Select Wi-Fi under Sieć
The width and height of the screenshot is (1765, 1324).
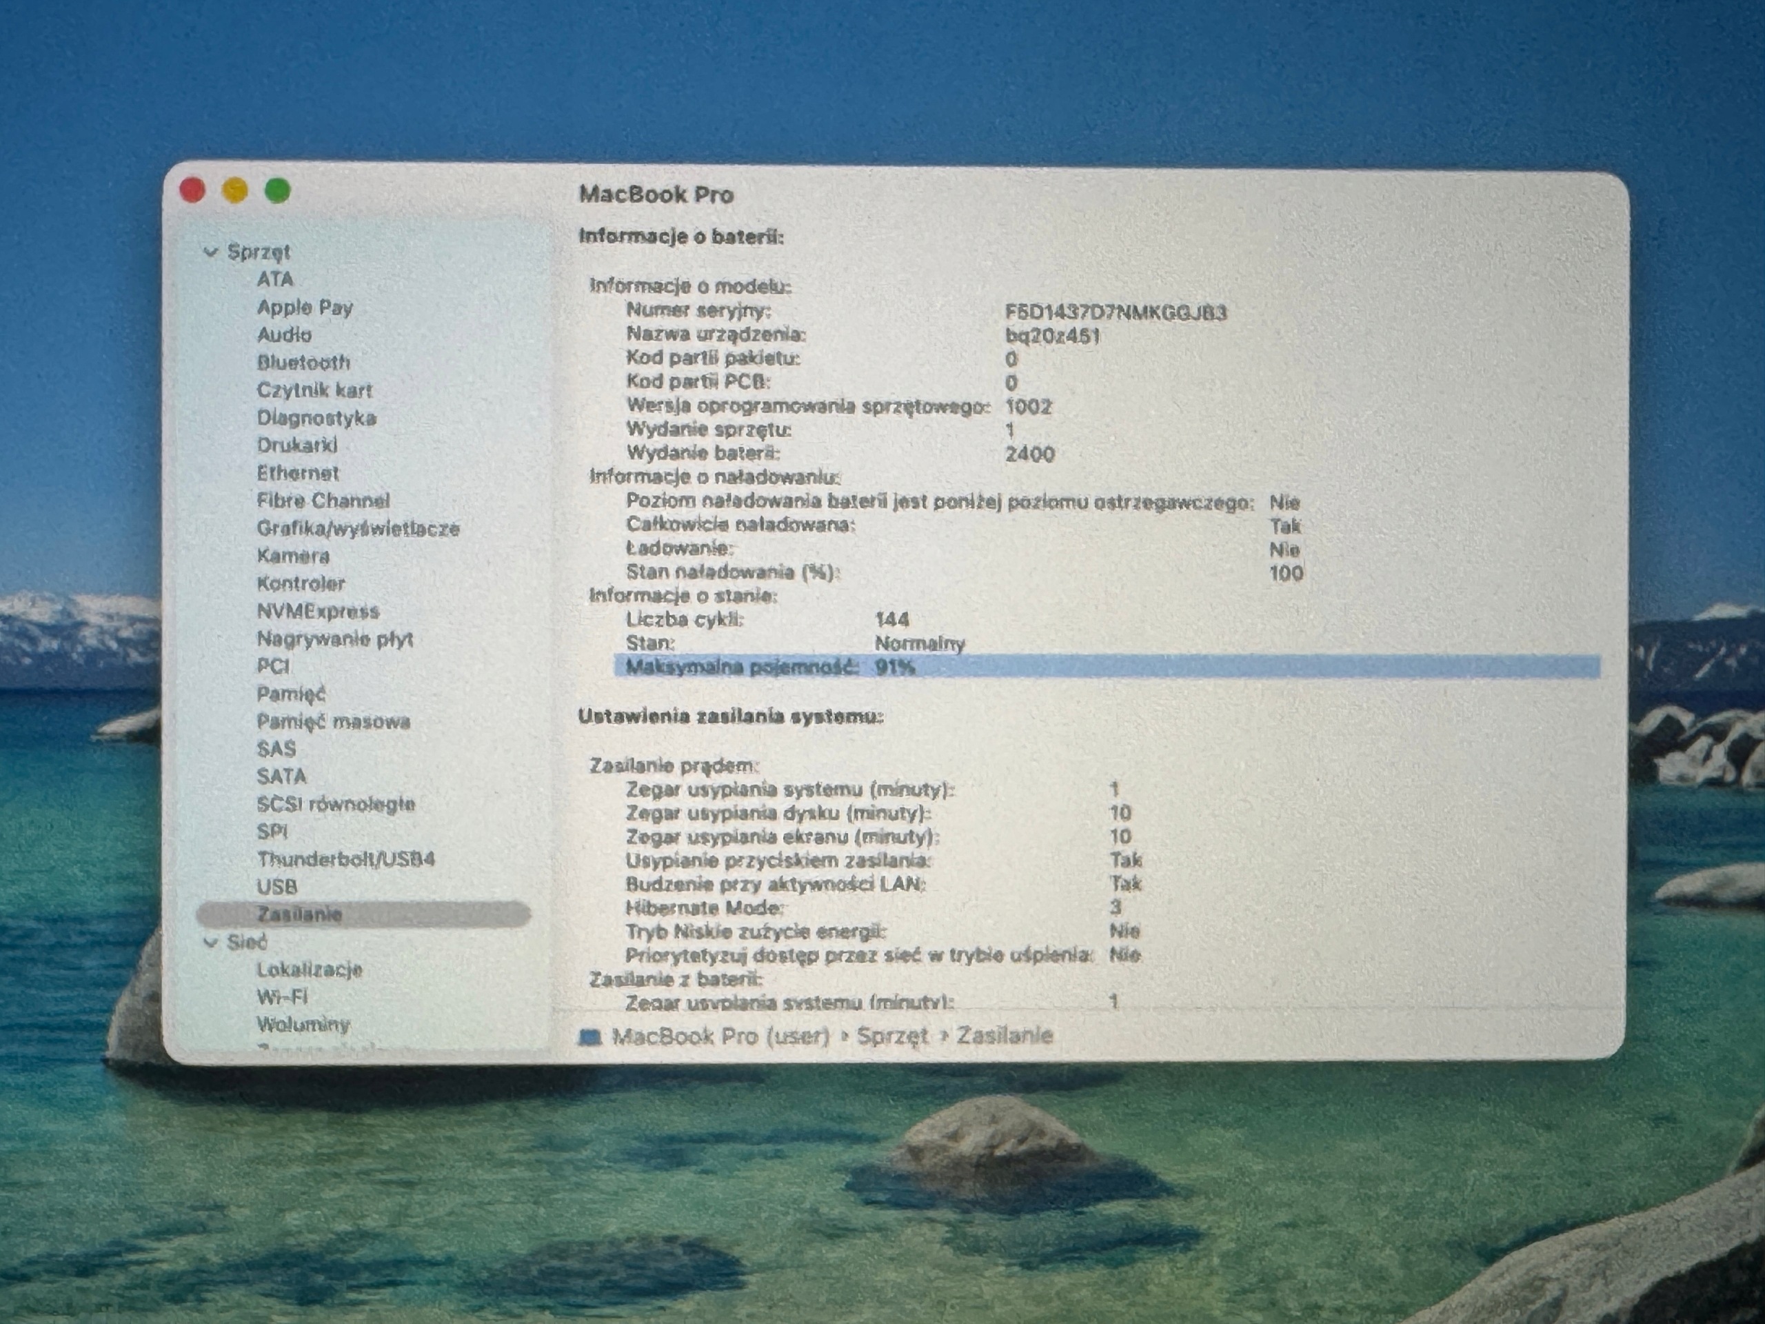tap(282, 998)
